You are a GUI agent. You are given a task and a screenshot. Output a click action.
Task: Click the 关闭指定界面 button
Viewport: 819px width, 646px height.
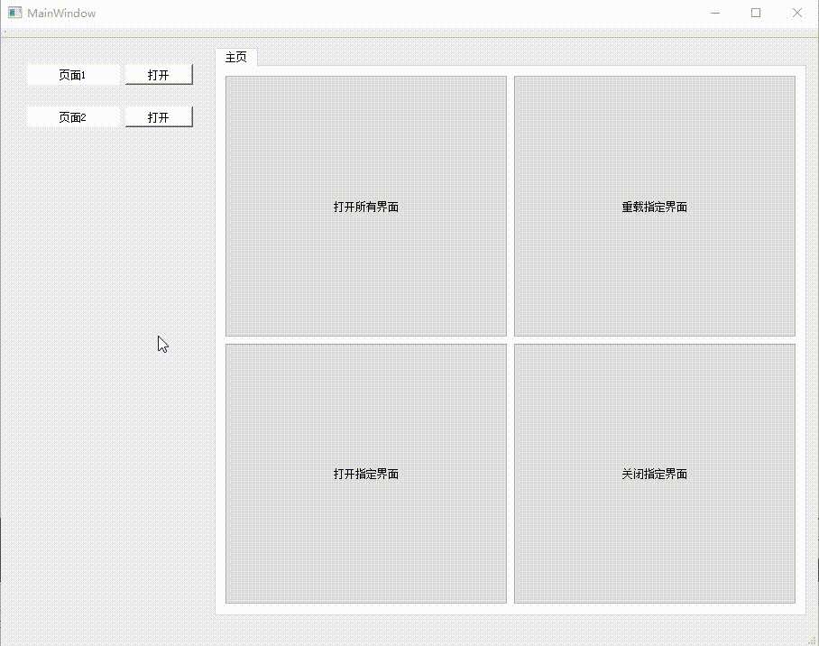click(x=655, y=474)
